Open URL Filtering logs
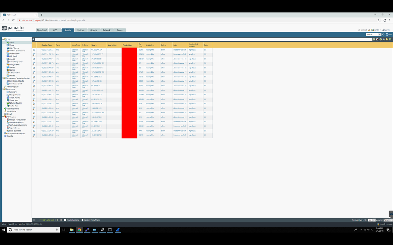The width and height of the screenshot is (393, 245). [x=14, y=48]
